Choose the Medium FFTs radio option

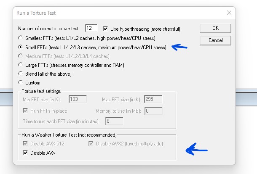click(x=21, y=56)
